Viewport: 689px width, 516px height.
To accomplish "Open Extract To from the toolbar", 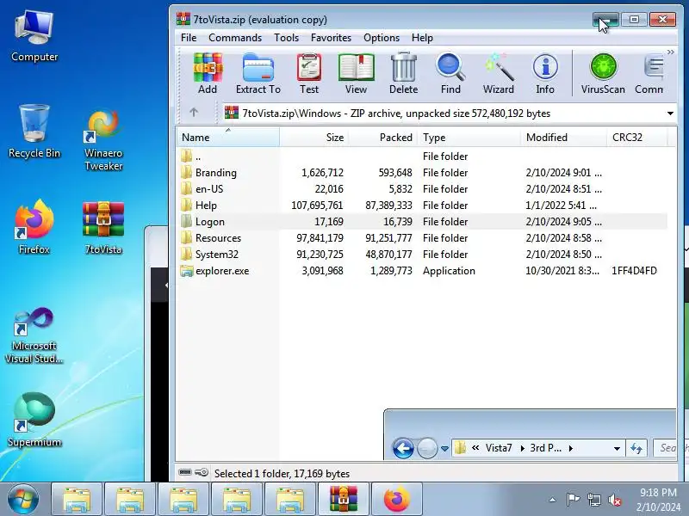I will (258, 73).
